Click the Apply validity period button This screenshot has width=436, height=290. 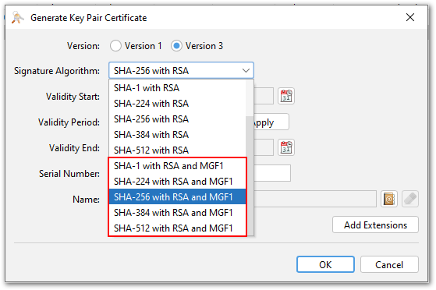click(x=271, y=122)
